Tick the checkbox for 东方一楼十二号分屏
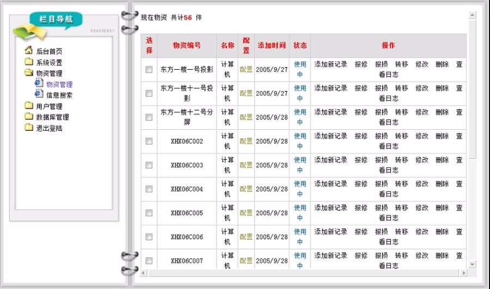This screenshot has width=490, height=289. click(x=149, y=117)
